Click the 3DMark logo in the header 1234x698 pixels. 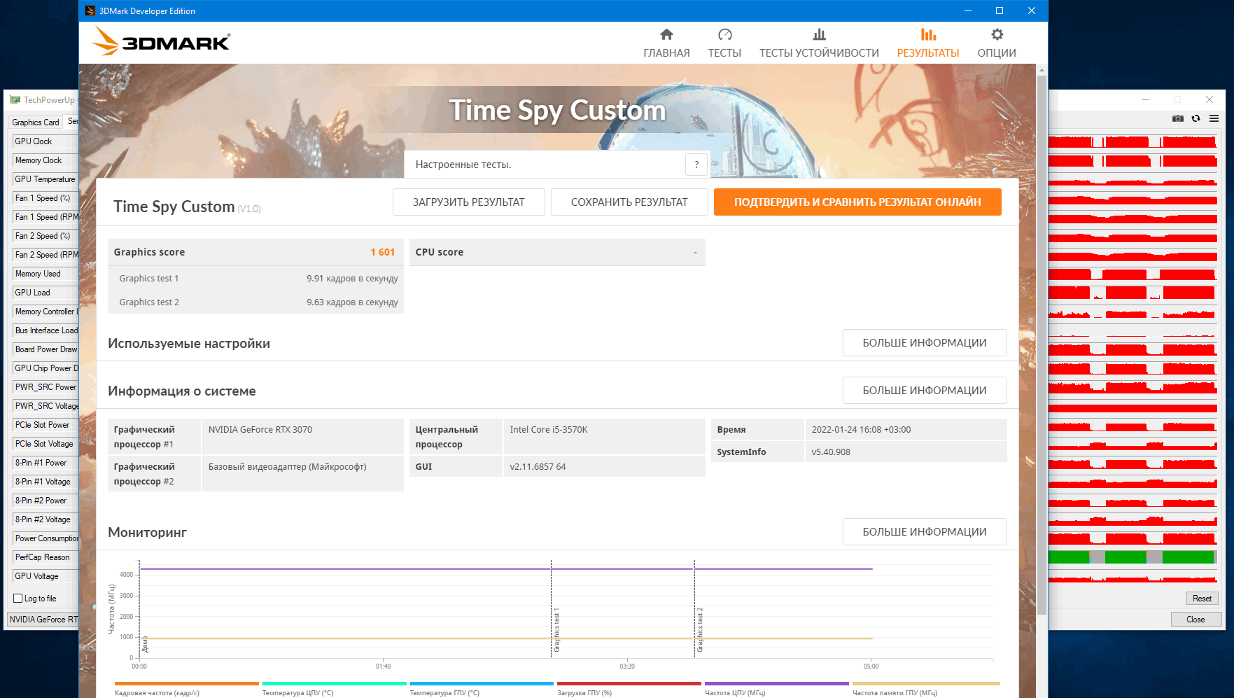click(x=161, y=41)
